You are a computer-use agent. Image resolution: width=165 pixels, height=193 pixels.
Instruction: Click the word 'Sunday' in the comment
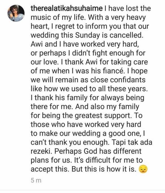87,35
